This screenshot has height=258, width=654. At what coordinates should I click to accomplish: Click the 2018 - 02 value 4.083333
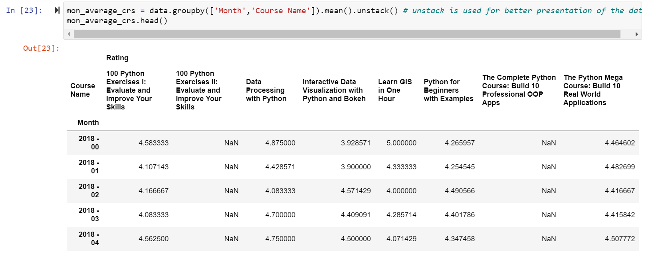pos(280,191)
